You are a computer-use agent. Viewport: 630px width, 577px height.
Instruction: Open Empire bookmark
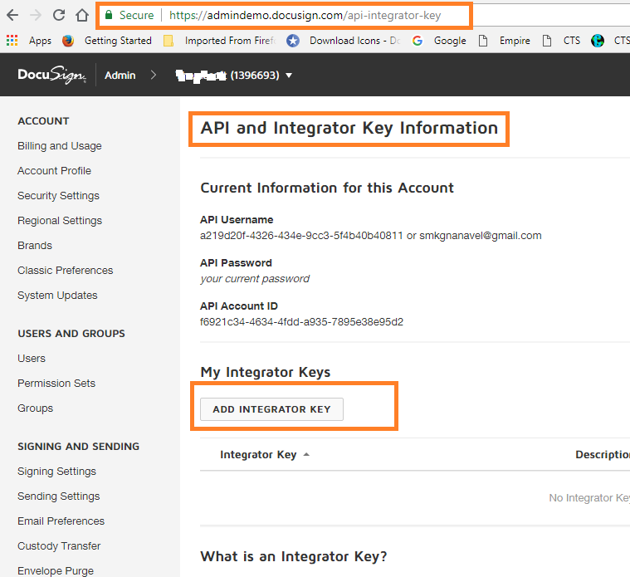[504, 41]
